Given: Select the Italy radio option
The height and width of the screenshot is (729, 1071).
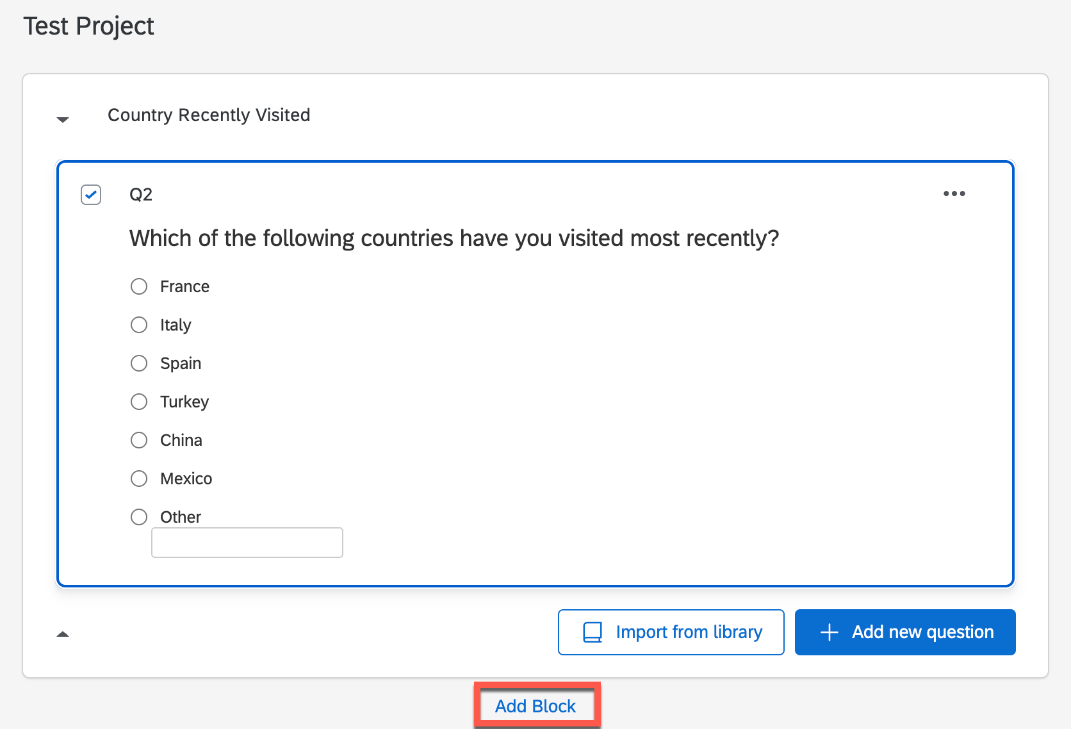Looking at the screenshot, I should 139,325.
